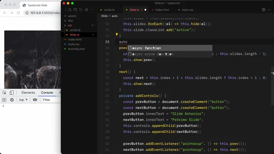274x154 pixels.
Task: Click the green macOS zoom button of editor
Action: point(72,3)
